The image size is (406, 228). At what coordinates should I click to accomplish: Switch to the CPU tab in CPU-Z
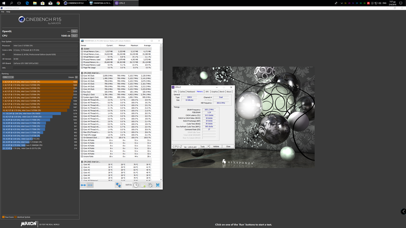(175, 92)
